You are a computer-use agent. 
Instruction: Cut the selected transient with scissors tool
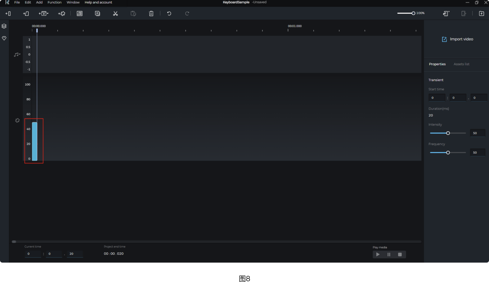point(115,13)
